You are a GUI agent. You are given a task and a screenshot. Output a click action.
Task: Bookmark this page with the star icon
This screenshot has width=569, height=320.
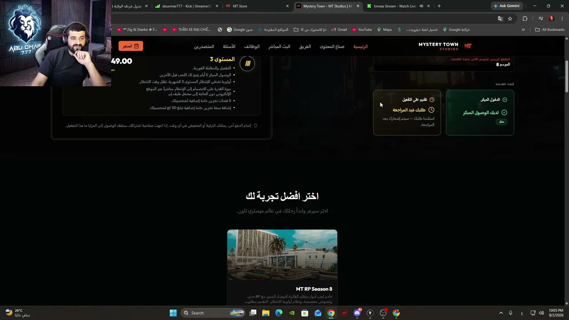click(510, 19)
